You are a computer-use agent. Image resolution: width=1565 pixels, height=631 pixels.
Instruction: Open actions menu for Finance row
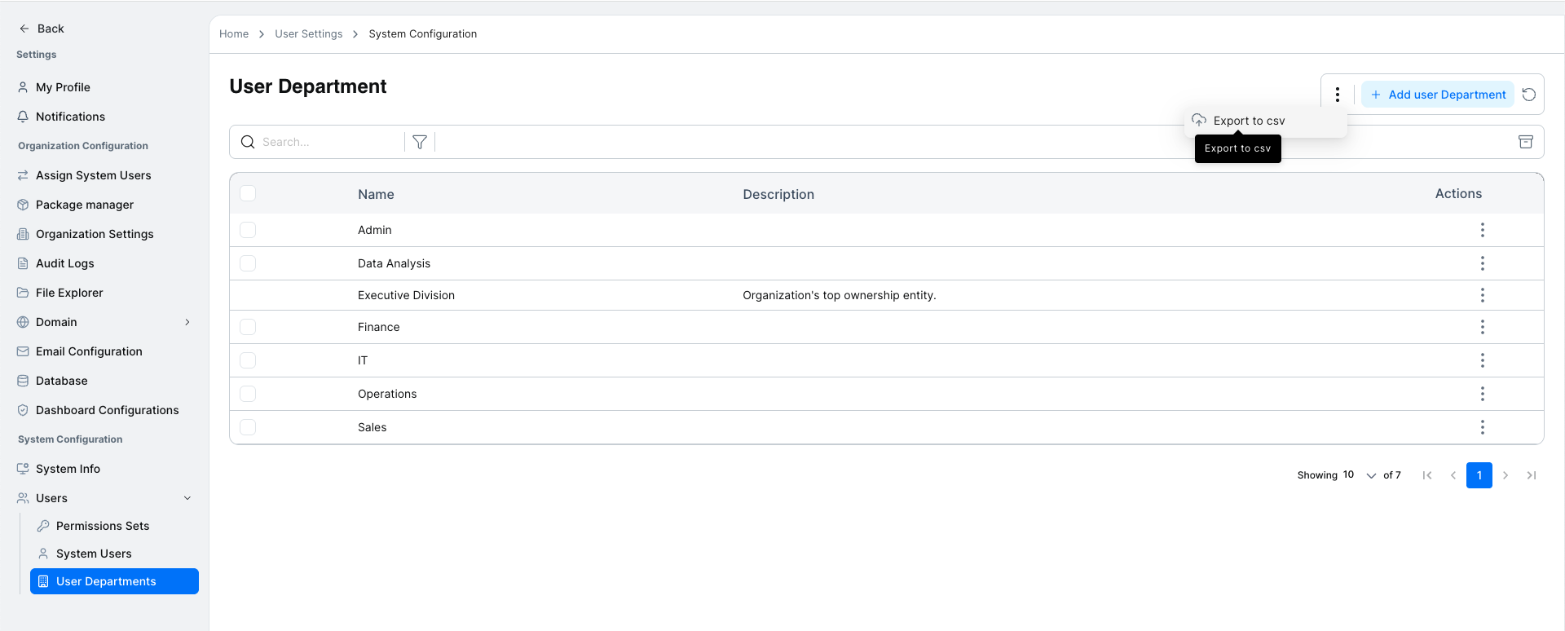coord(1483,327)
